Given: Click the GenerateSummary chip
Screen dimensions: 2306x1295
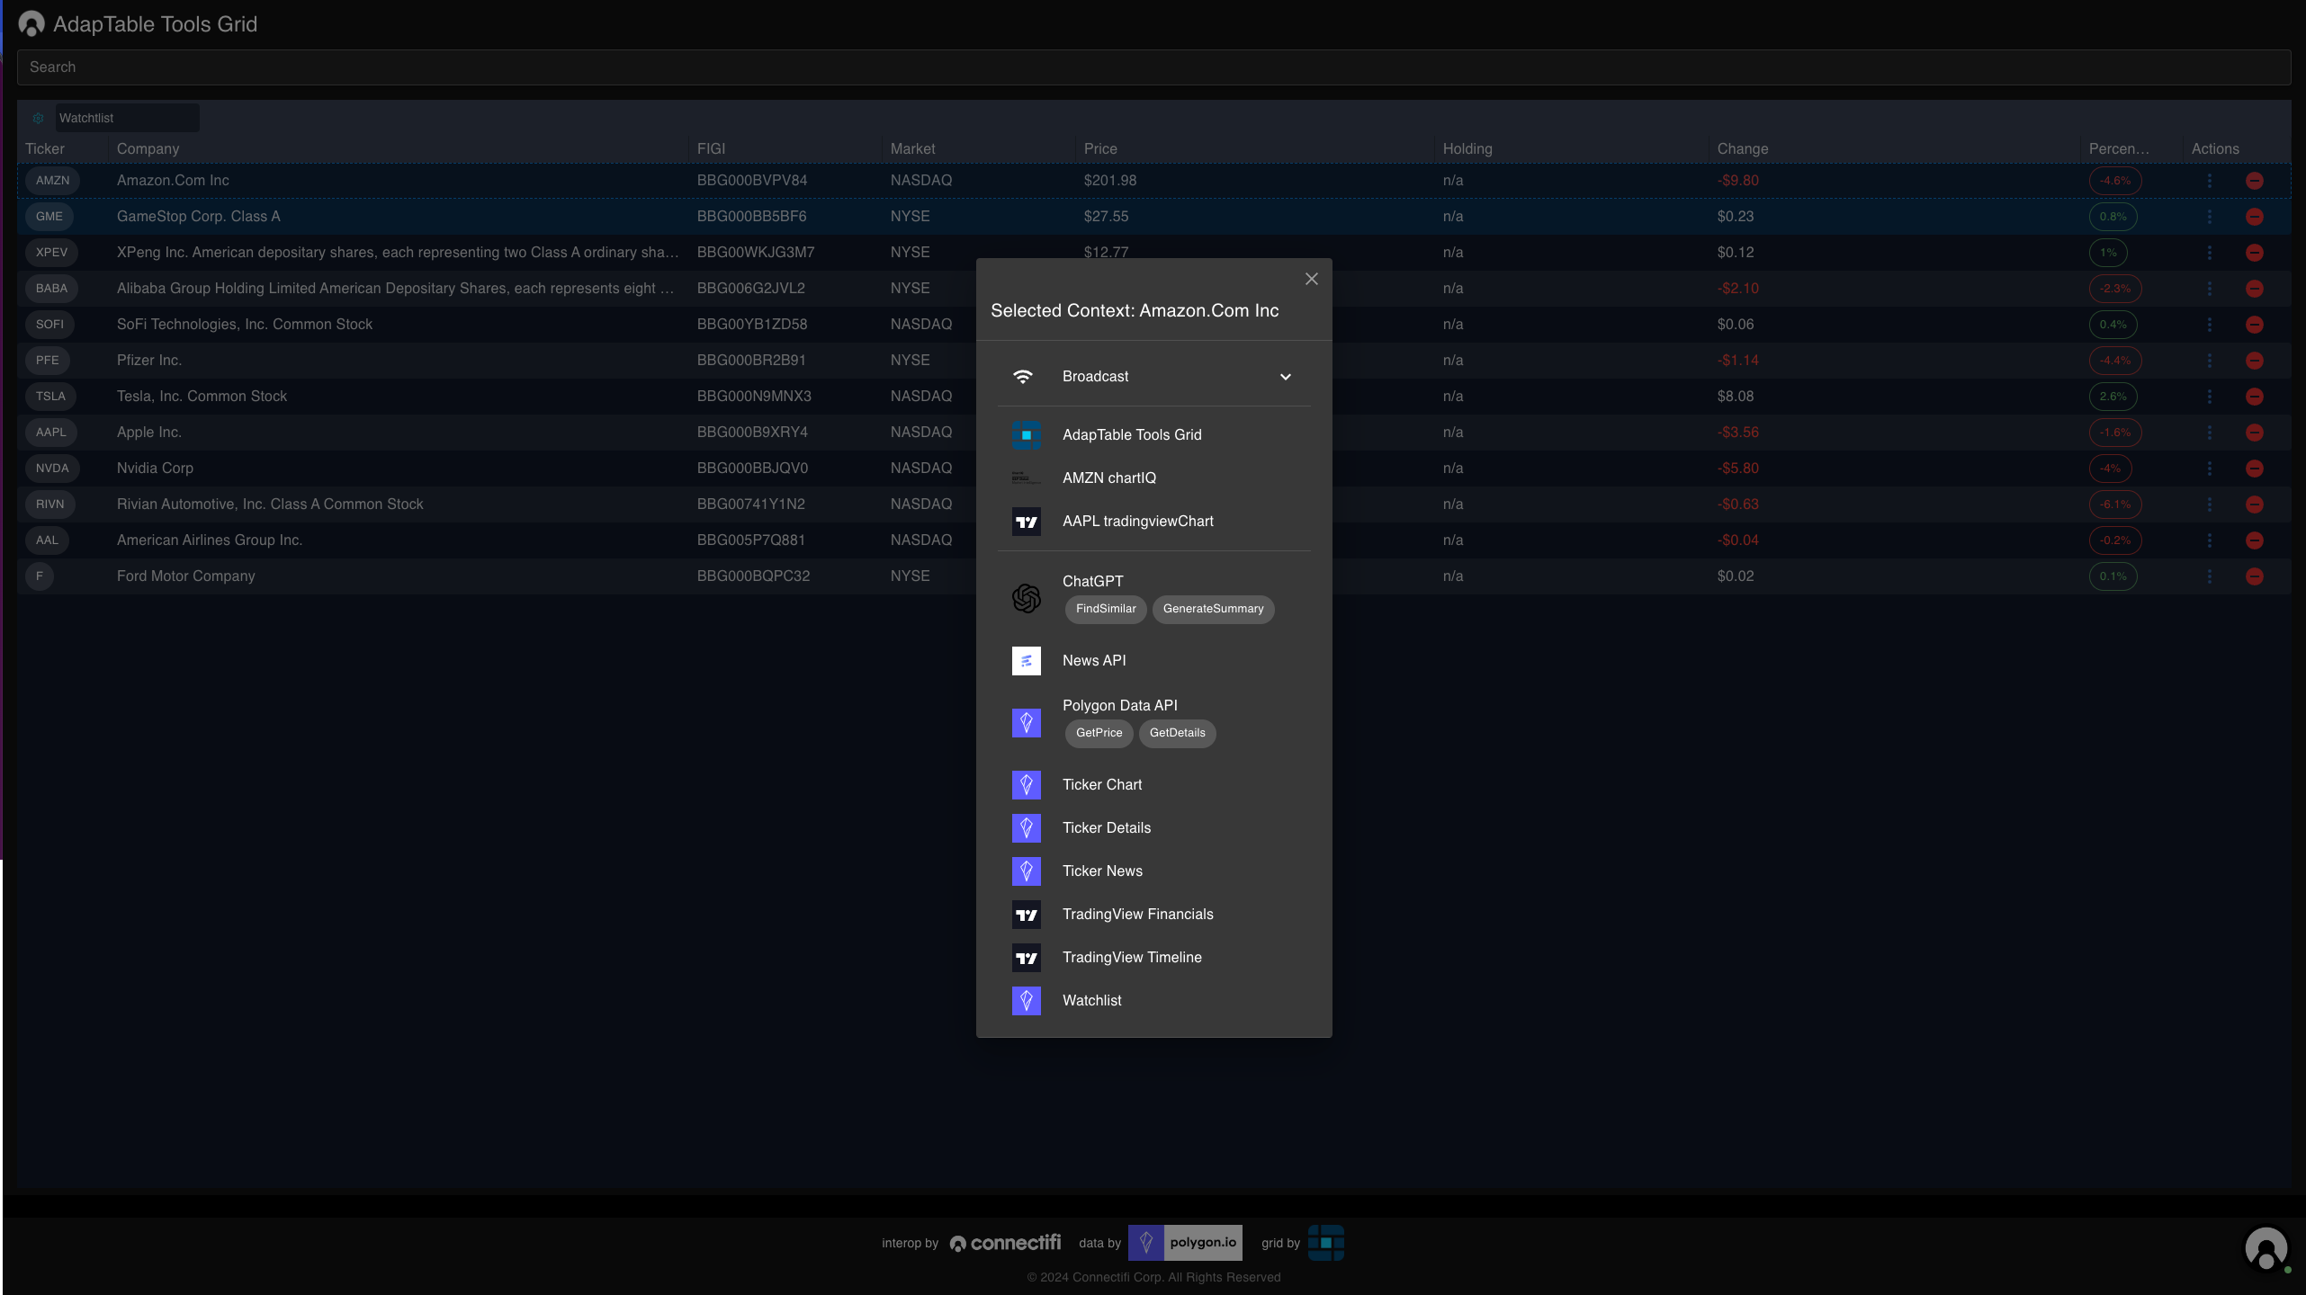Looking at the screenshot, I should [1213, 609].
